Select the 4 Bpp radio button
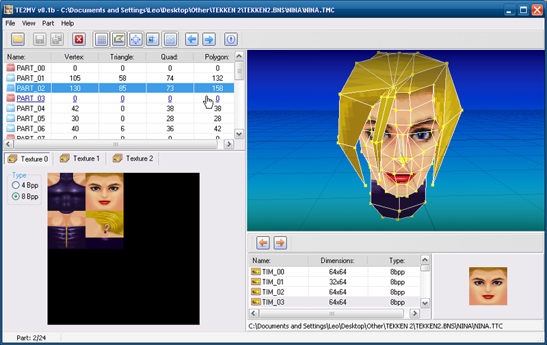Image resolution: width=547 pixels, height=345 pixels. 16,185
